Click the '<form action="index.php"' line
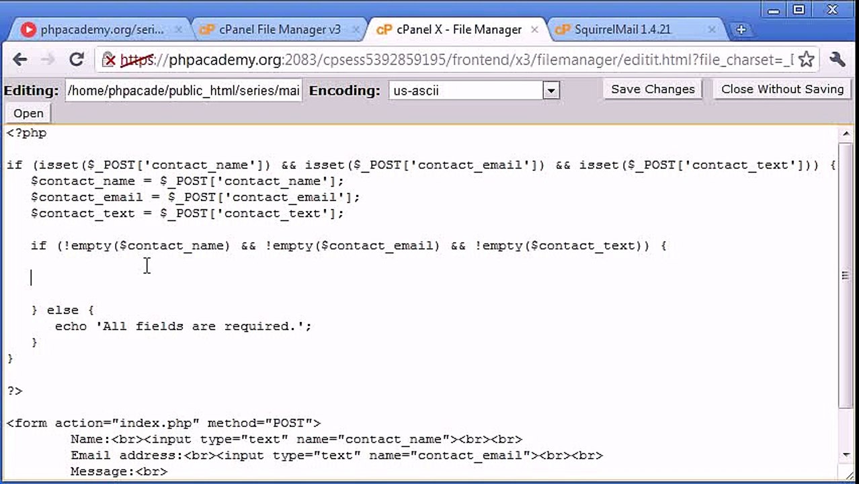The width and height of the screenshot is (859, 484). pyautogui.click(x=164, y=423)
